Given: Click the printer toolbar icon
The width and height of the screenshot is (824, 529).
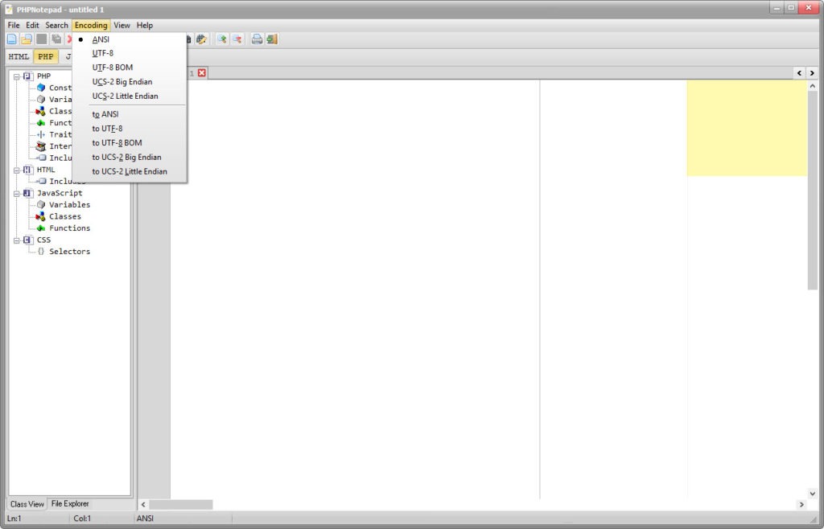Looking at the screenshot, I should [257, 39].
